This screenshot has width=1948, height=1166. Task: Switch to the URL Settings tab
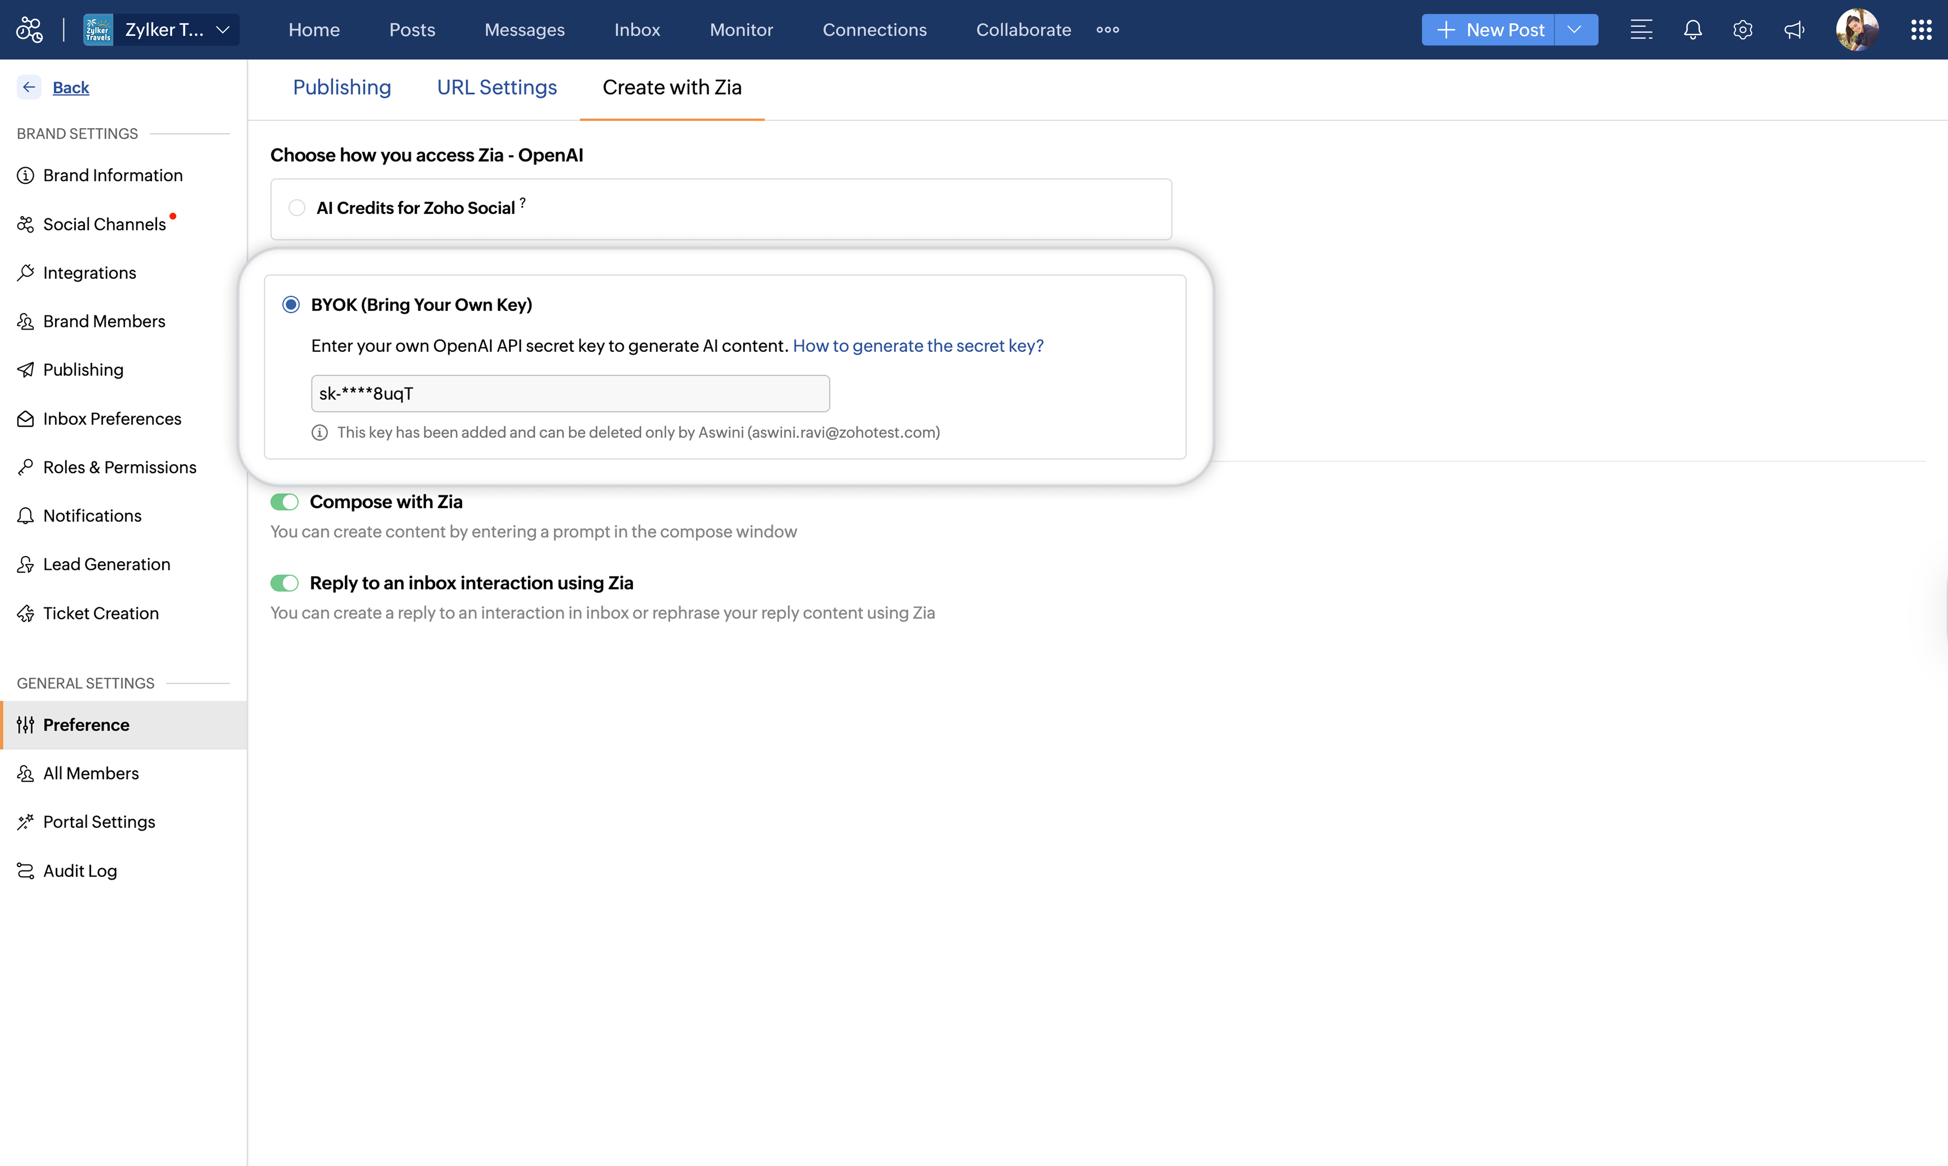496,87
